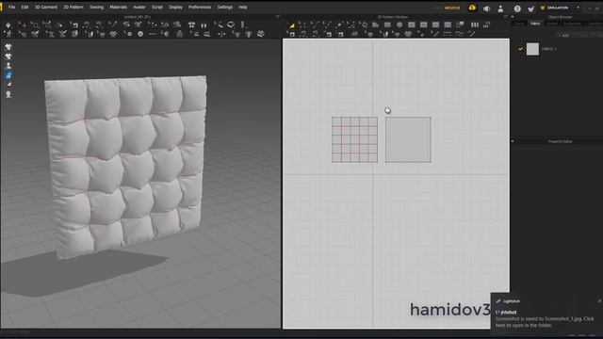
Task: Select the Fabric 1 gray swatch
Action: pyautogui.click(x=532, y=49)
